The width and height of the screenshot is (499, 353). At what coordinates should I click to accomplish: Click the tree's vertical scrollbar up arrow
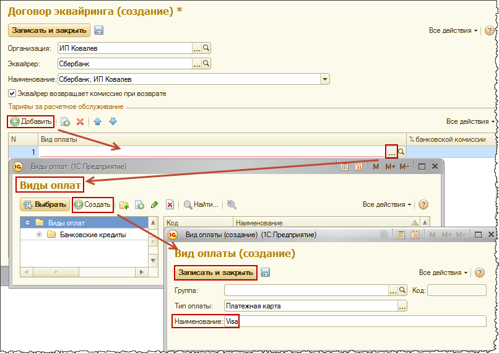coord(153,223)
